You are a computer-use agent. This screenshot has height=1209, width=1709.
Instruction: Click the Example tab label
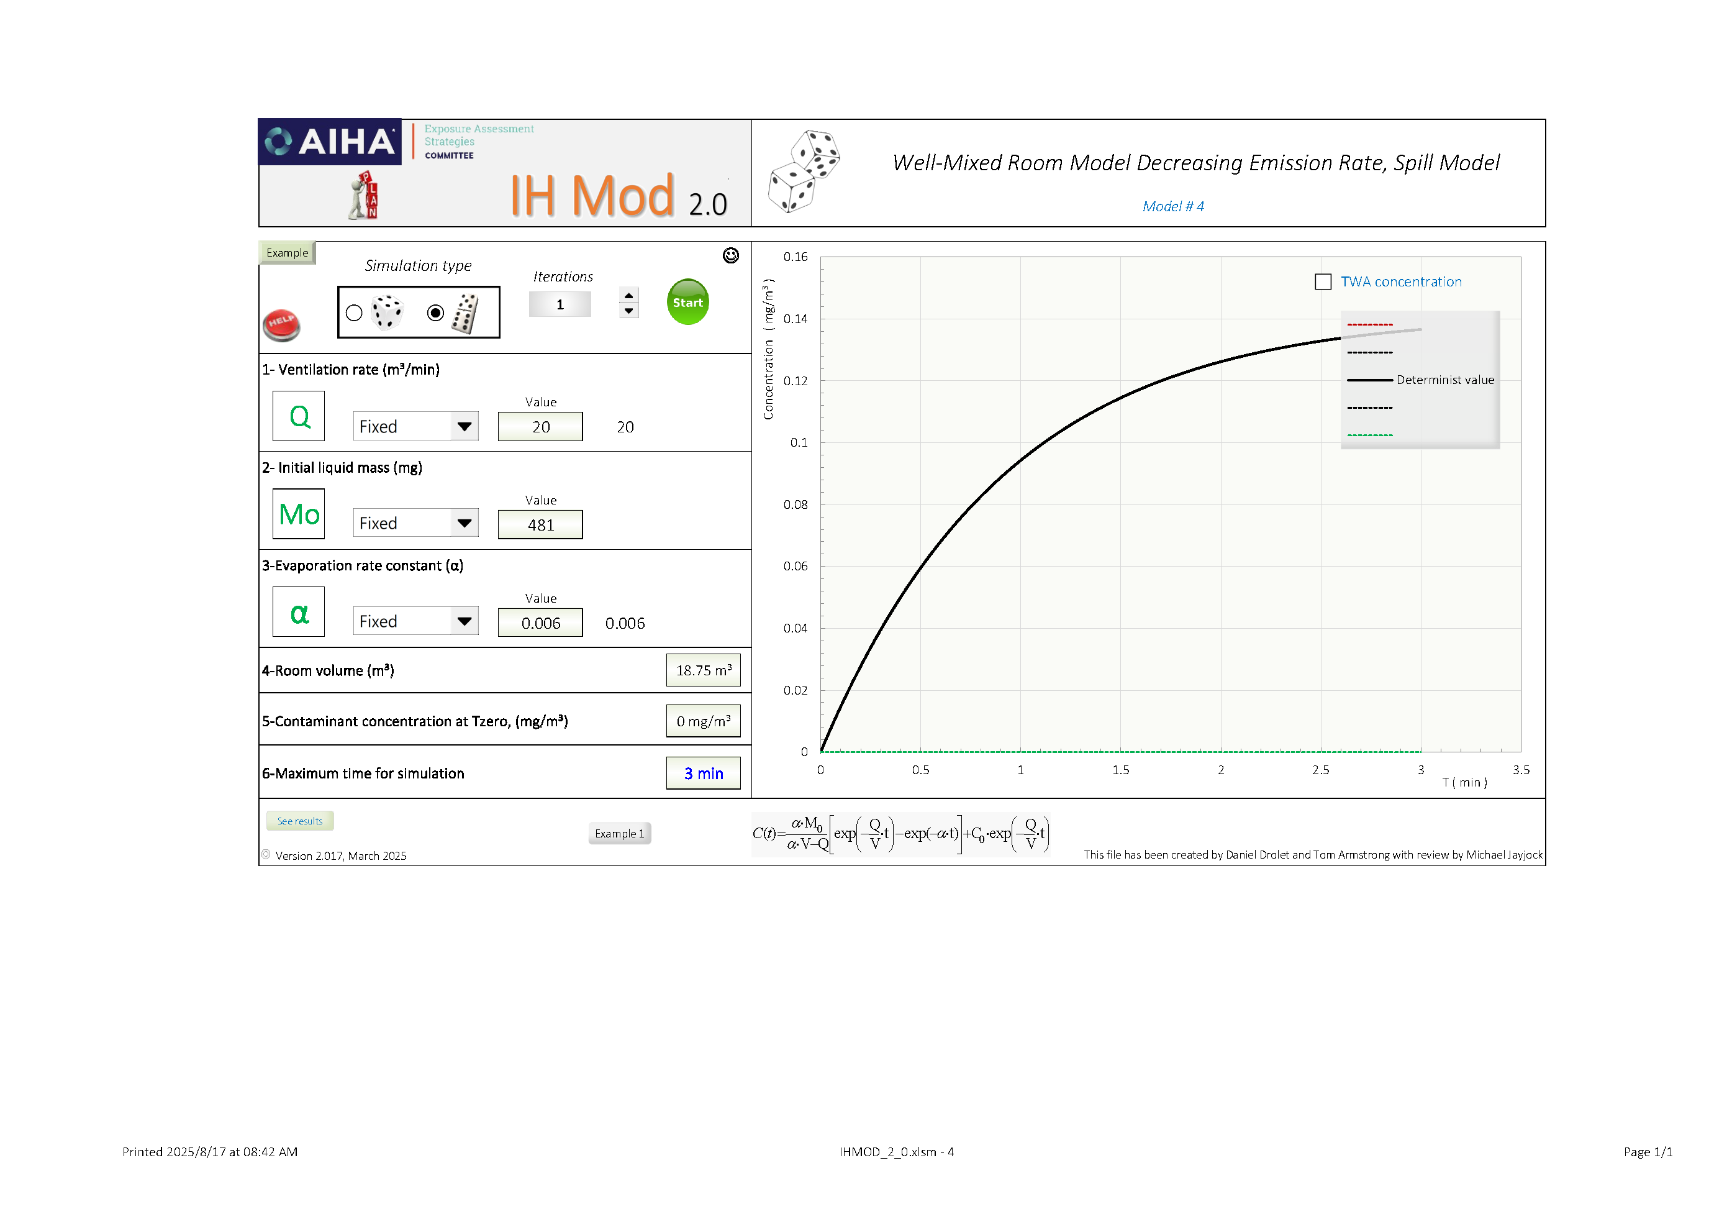point(288,253)
